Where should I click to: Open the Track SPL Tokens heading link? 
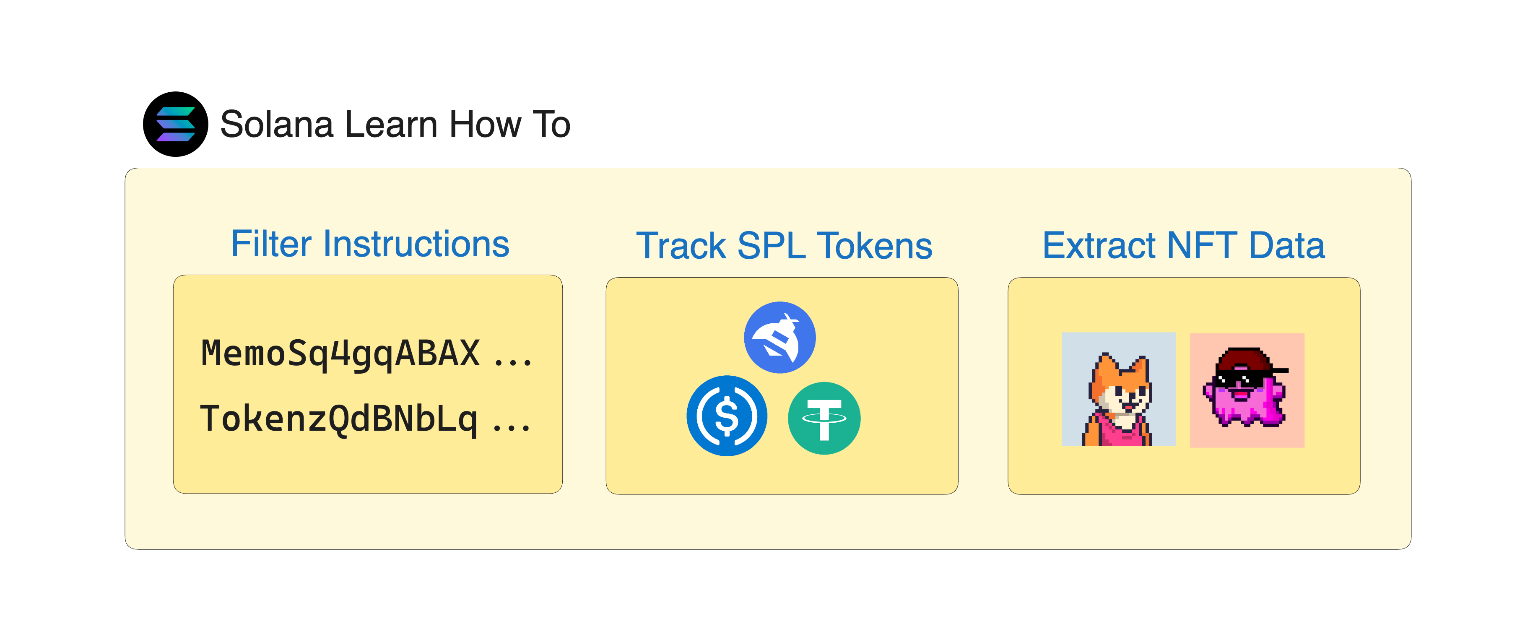point(784,245)
